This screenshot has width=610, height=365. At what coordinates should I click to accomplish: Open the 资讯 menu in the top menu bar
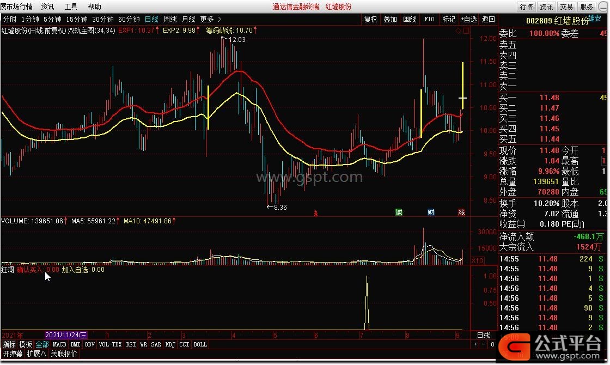pyautogui.click(x=47, y=7)
